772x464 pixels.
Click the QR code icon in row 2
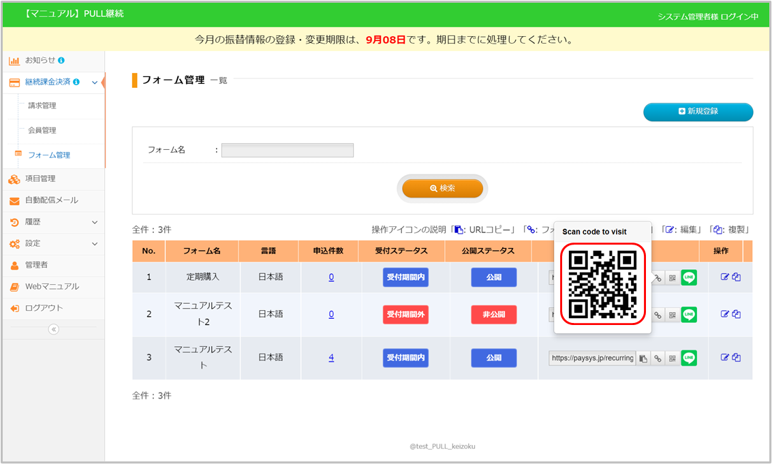tap(672, 315)
